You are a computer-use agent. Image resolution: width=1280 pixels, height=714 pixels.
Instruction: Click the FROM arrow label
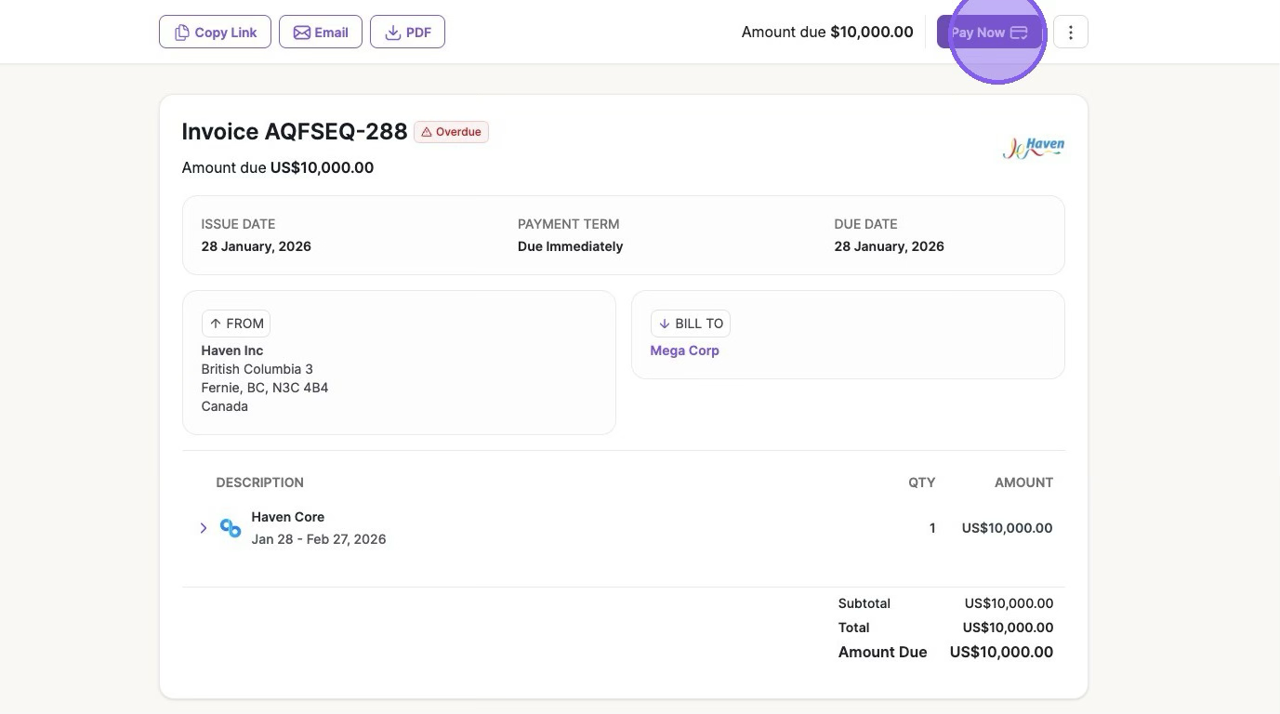click(236, 324)
